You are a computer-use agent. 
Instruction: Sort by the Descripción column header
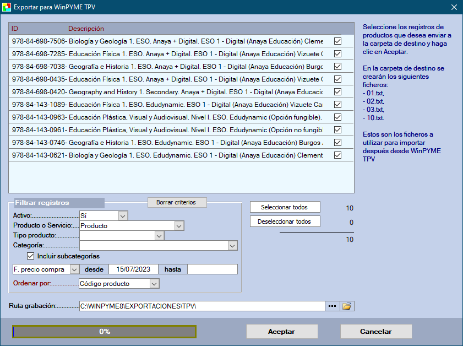pyautogui.click(x=86, y=29)
